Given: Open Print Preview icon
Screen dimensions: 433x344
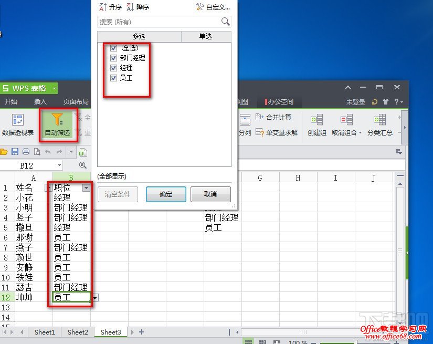Looking at the screenshot, I should pos(37,151).
